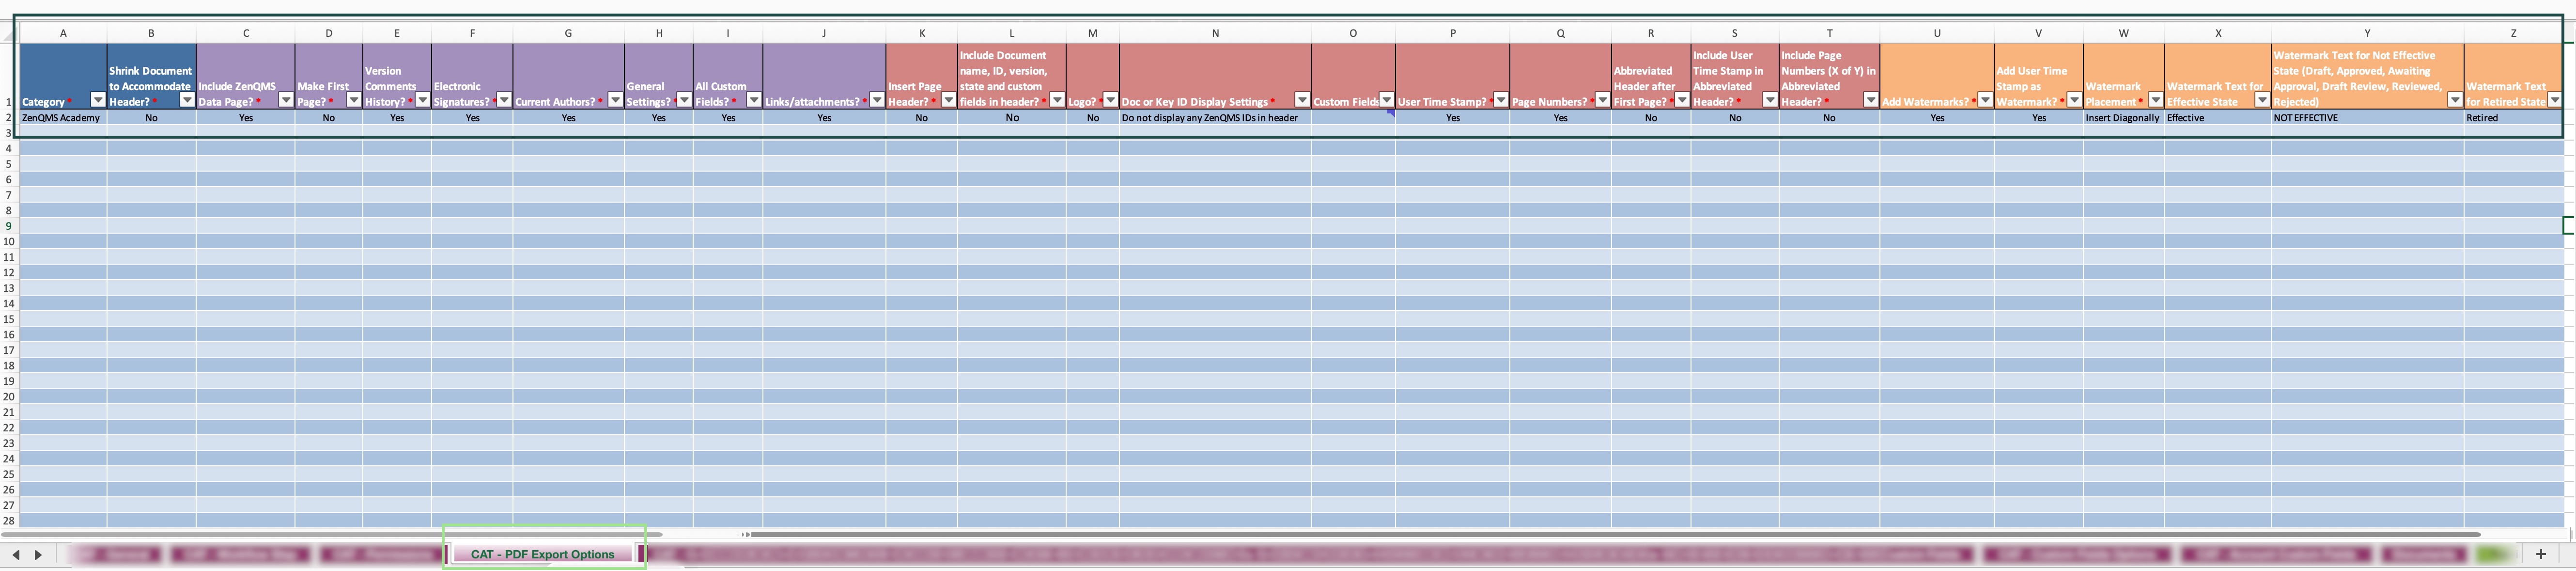Open filter arrow for Current Authors

pyautogui.click(x=615, y=100)
